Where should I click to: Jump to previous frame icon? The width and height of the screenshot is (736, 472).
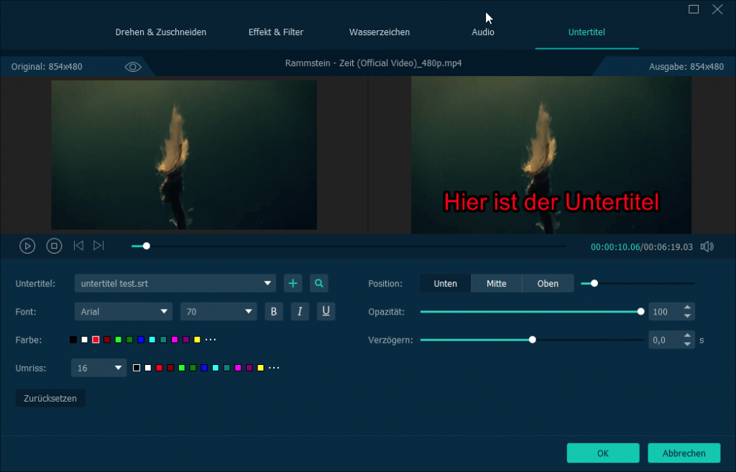(78, 246)
